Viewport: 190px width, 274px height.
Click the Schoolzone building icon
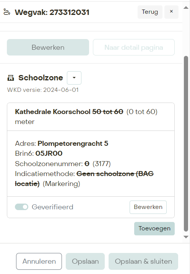pos(11,78)
